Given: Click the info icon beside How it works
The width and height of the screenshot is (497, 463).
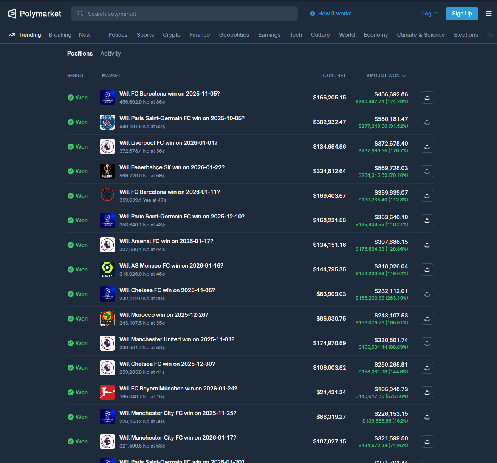Looking at the screenshot, I should coord(313,14).
